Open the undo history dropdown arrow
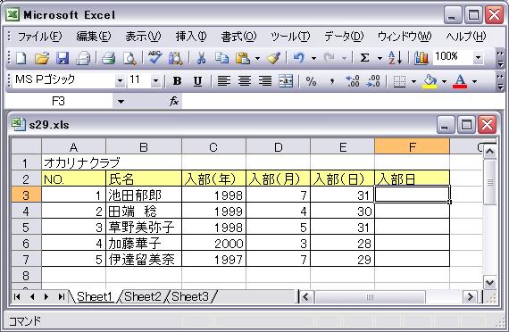 [x=314, y=59]
